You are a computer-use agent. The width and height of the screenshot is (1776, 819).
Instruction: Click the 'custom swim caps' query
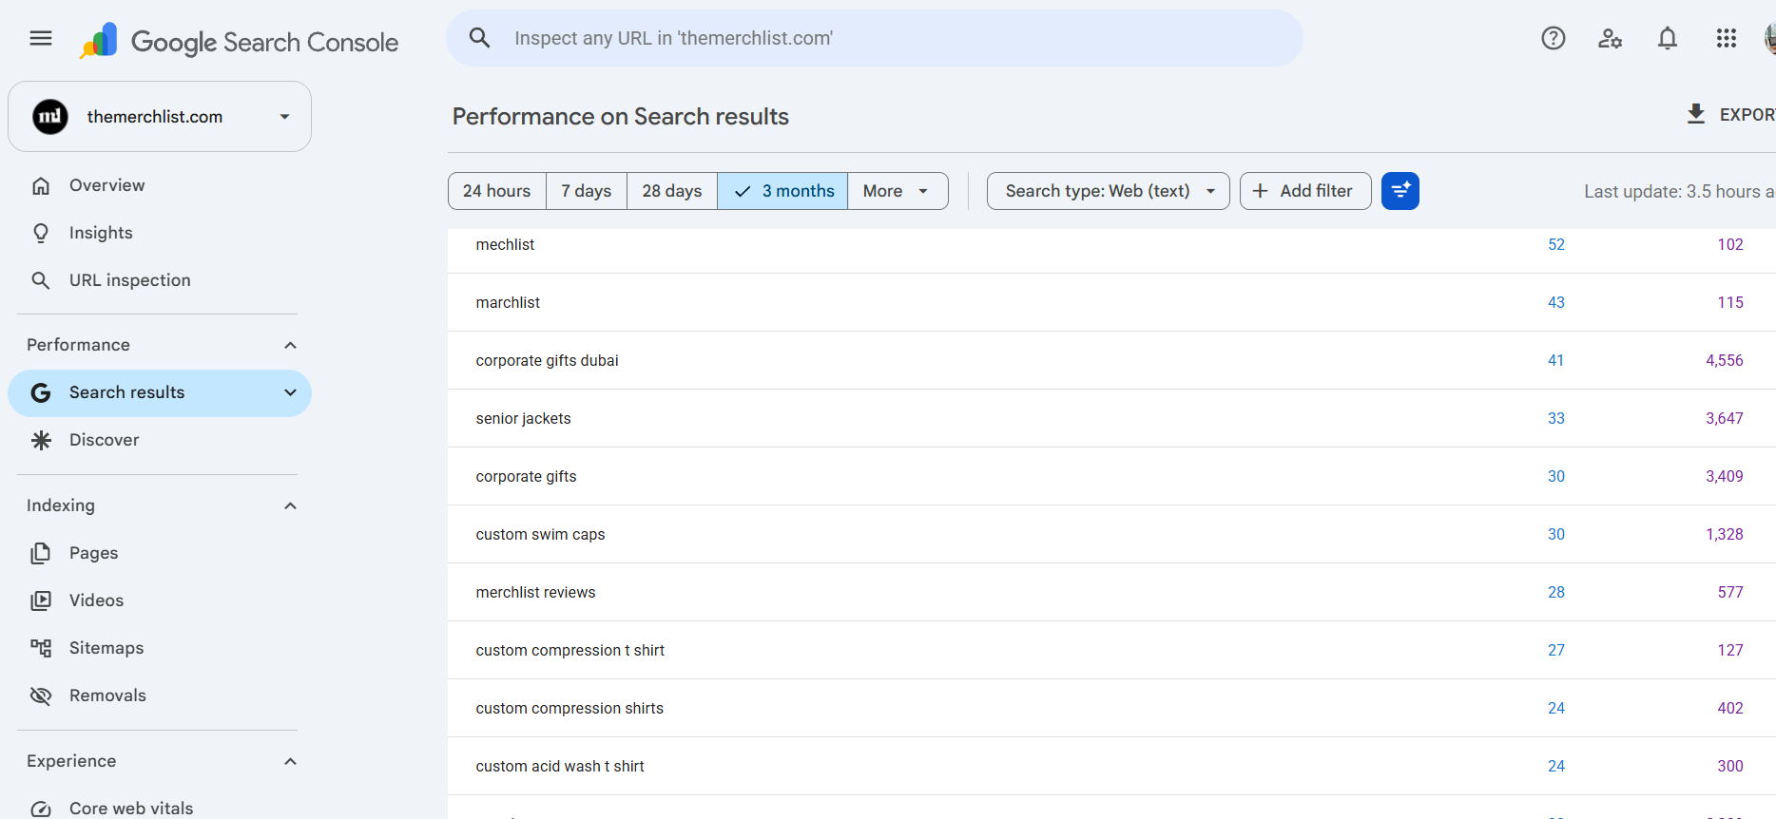tap(540, 534)
